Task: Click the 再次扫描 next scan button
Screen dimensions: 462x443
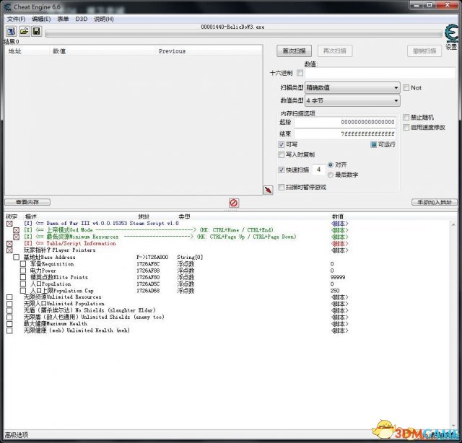Action: coord(335,51)
